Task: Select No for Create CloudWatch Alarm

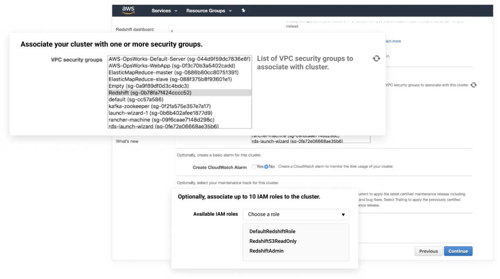Action: click(266, 167)
